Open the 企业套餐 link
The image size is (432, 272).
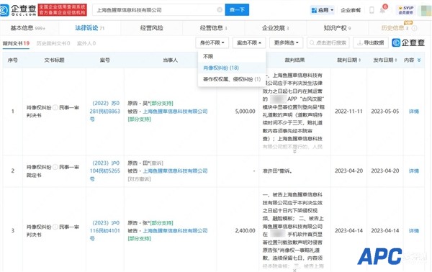point(351,10)
